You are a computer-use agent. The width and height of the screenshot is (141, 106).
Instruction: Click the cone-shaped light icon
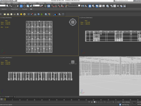point(18,14)
